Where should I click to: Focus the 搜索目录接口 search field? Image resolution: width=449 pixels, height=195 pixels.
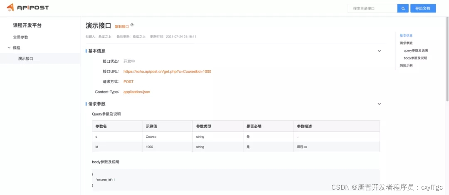click(x=372, y=9)
